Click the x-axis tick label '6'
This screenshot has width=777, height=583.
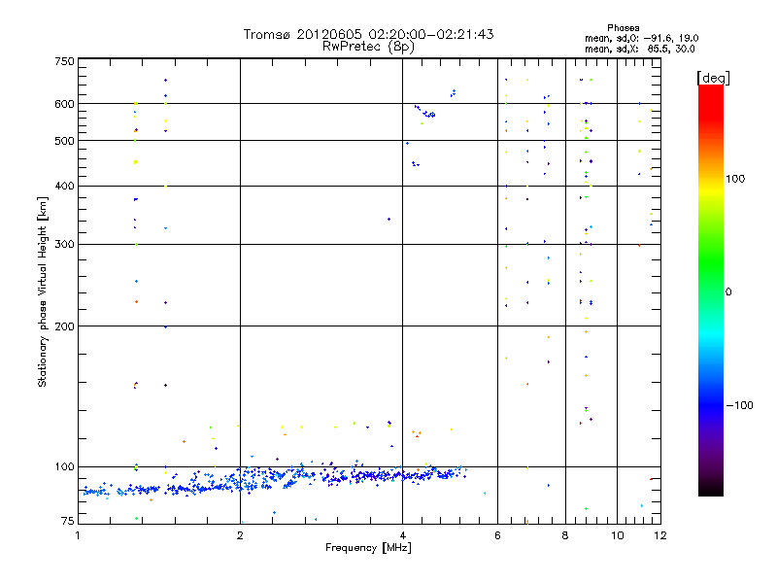[x=497, y=535]
